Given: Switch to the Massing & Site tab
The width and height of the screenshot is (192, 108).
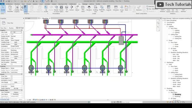Looking at the screenshot, I should pyautogui.click(x=63, y=4).
